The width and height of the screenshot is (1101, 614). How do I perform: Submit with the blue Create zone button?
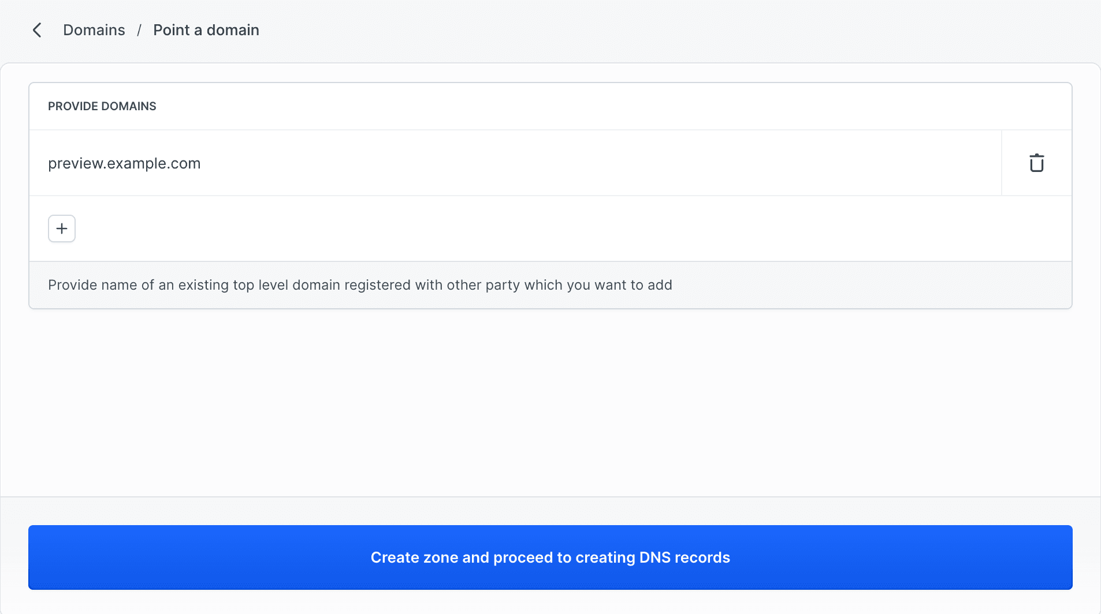point(550,557)
